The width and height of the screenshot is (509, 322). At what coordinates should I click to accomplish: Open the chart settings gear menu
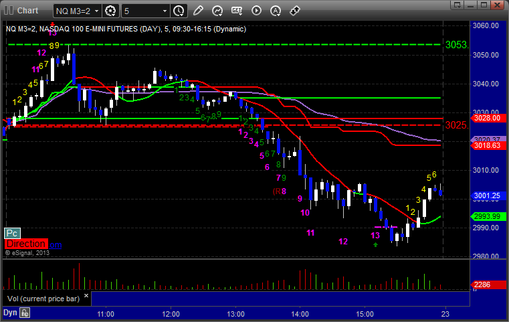tap(110, 11)
